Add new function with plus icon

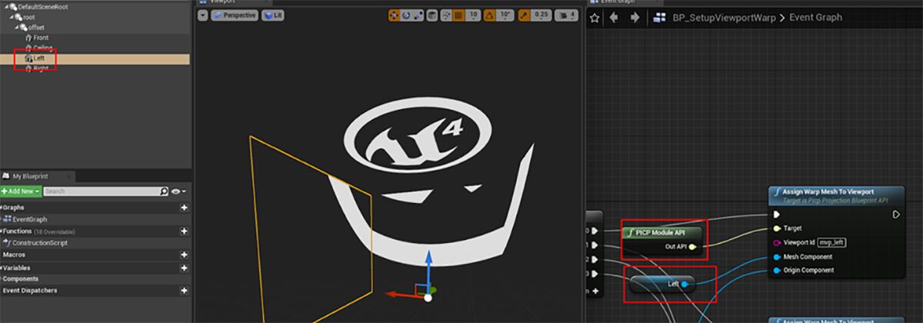(184, 231)
